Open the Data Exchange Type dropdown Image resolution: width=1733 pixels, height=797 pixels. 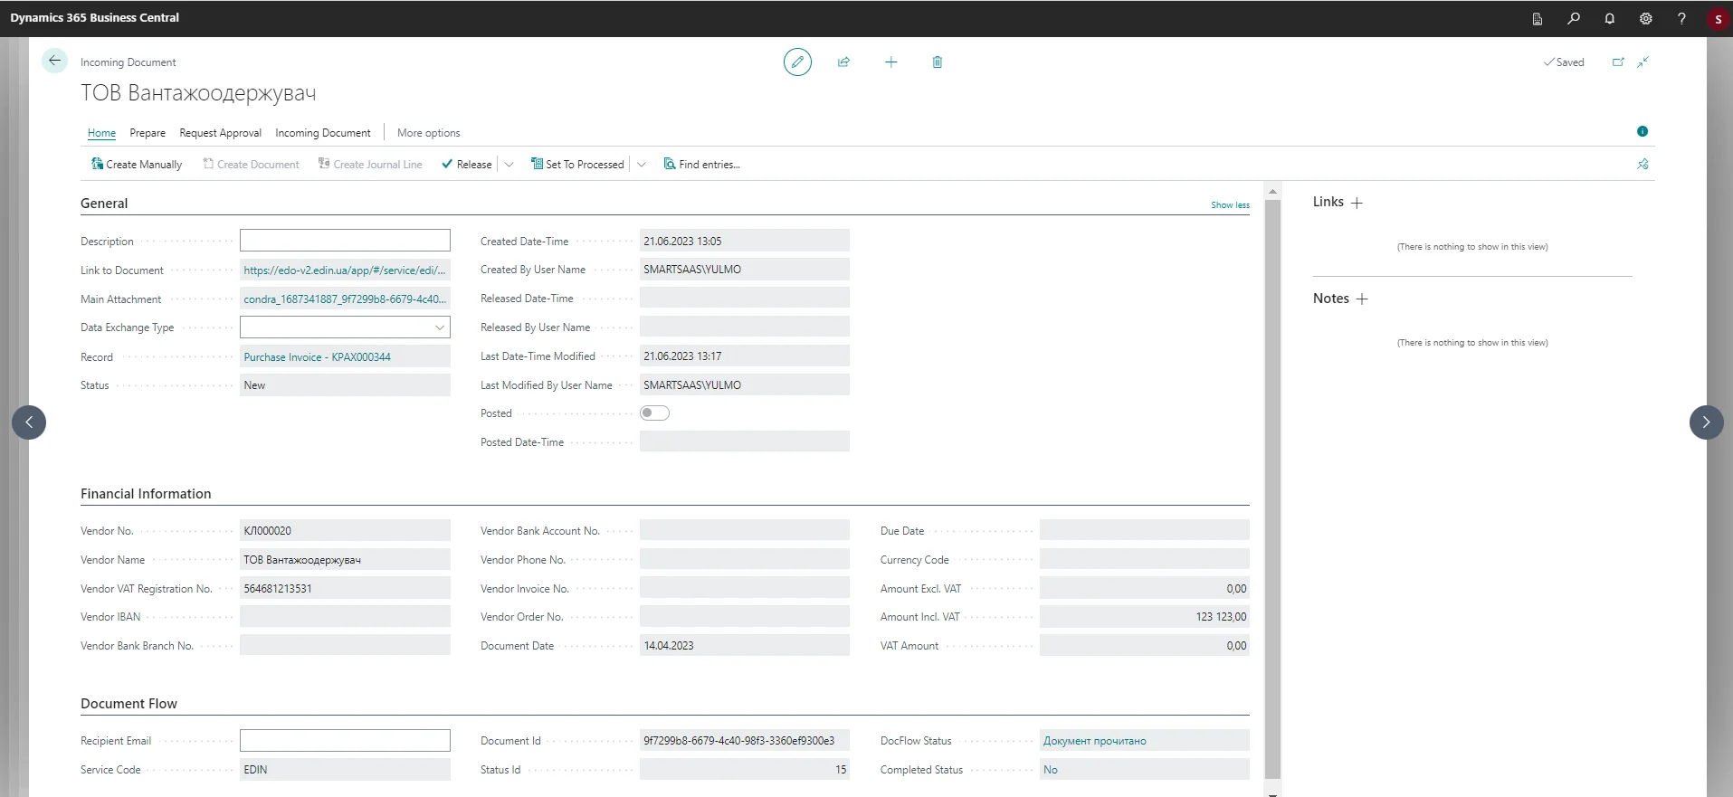(x=439, y=327)
